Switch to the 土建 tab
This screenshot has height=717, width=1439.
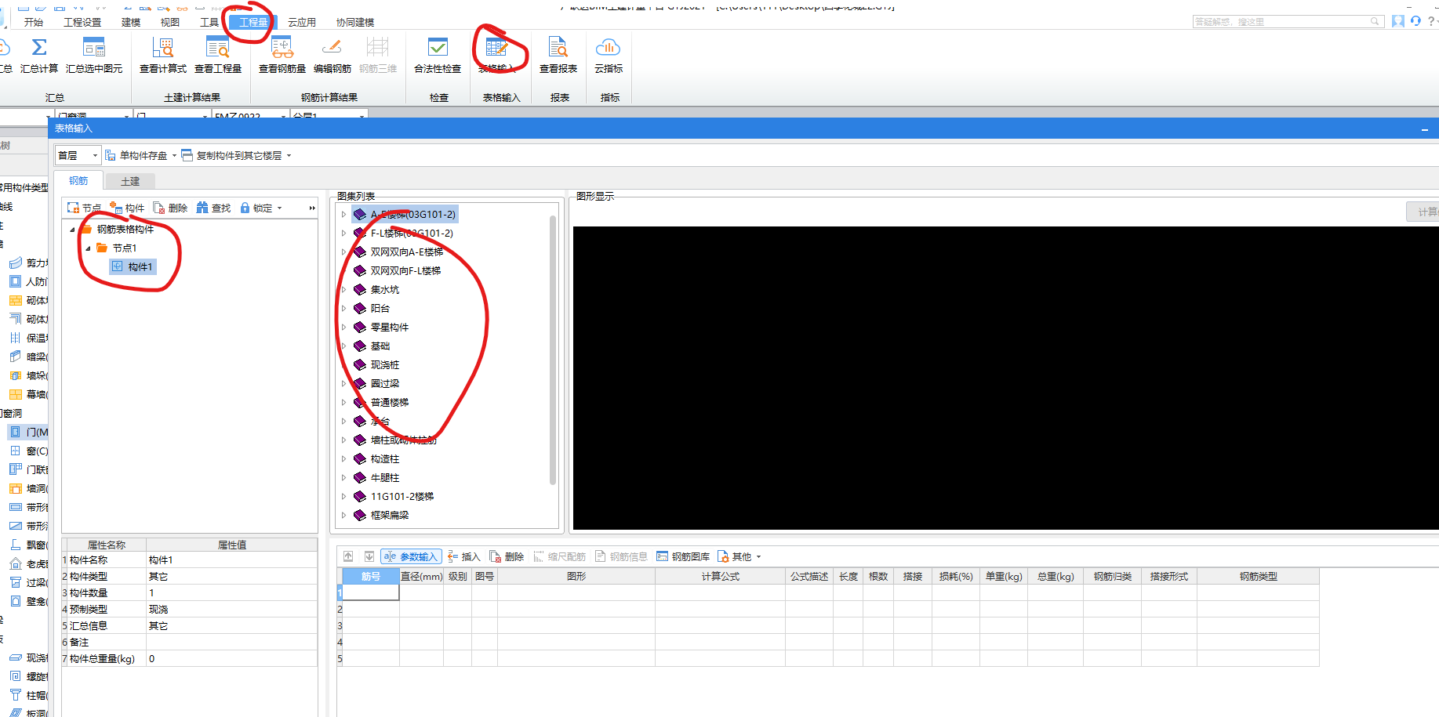130,181
